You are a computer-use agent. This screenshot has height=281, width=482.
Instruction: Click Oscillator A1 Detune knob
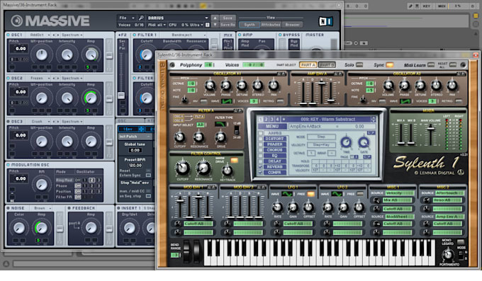242,86
